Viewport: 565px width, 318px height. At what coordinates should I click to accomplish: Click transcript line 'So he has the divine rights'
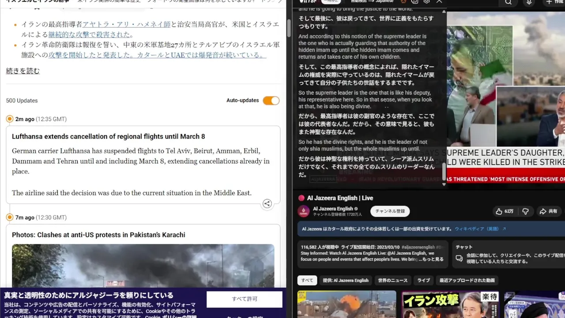363,145
